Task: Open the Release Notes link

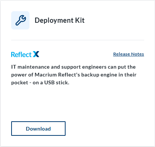Action: coord(129,54)
